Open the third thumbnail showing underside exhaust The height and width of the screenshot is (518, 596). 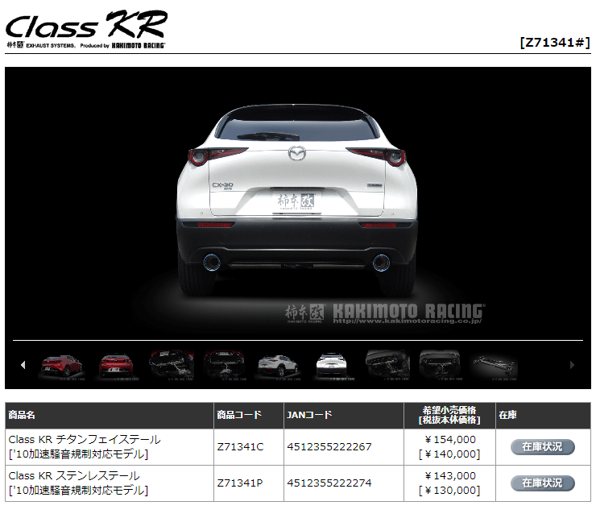[171, 365]
